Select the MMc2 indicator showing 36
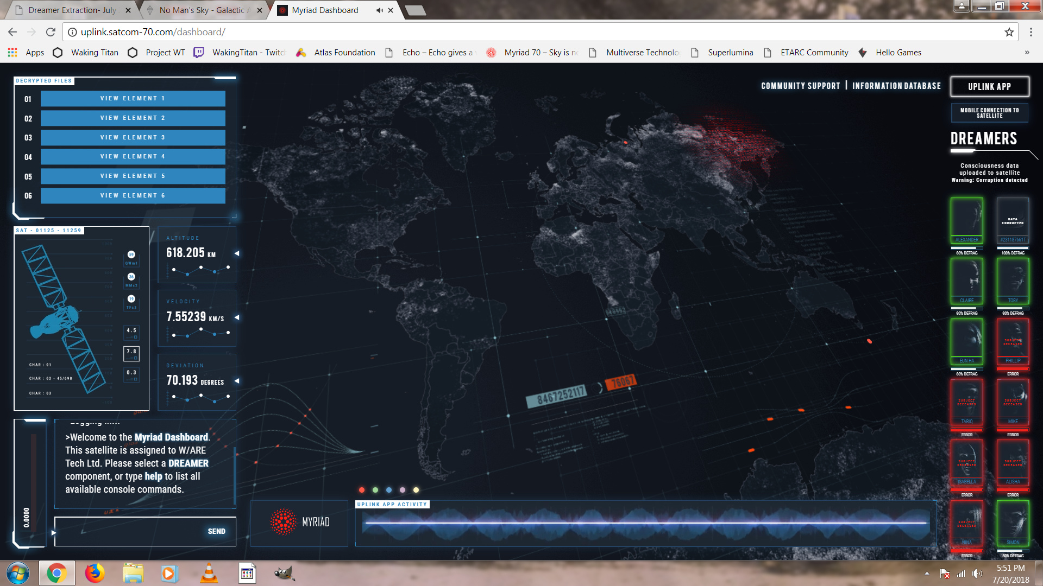Image resolution: width=1043 pixels, height=586 pixels. pos(131,277)
